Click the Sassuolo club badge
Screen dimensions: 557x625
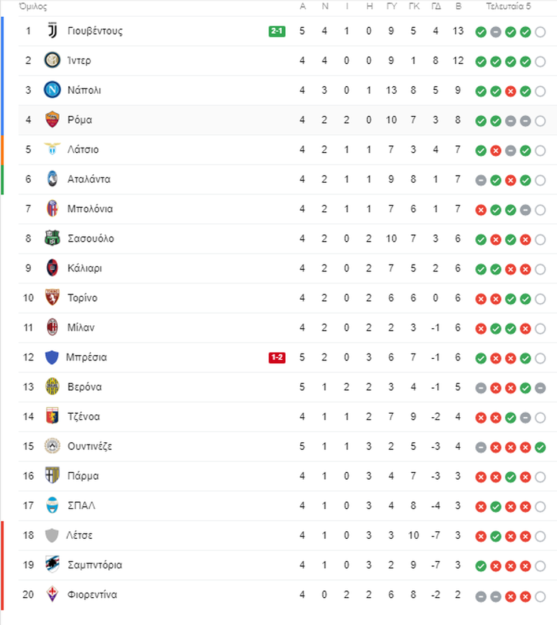click(52, 238)
